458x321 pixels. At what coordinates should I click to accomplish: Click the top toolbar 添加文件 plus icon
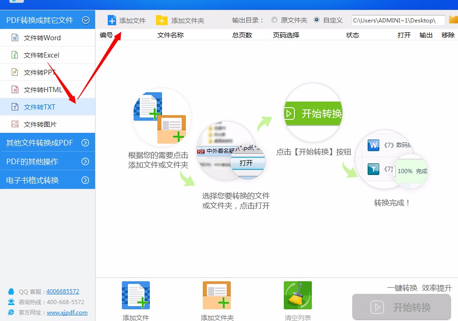tap(112, 21)
